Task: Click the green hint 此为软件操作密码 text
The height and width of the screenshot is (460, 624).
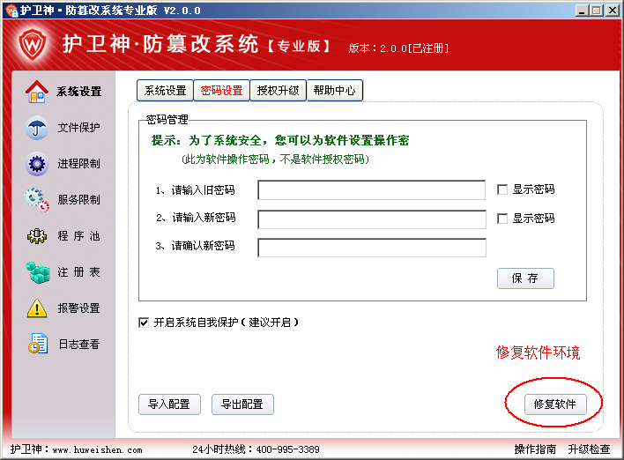Action: point(275,160)
